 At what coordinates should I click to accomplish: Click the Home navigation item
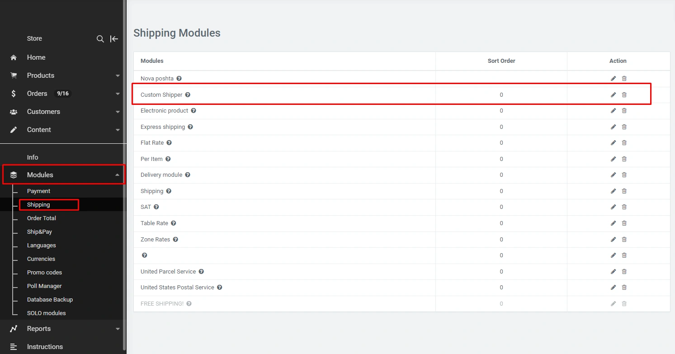pyautogui.click(x=36, y=57)
